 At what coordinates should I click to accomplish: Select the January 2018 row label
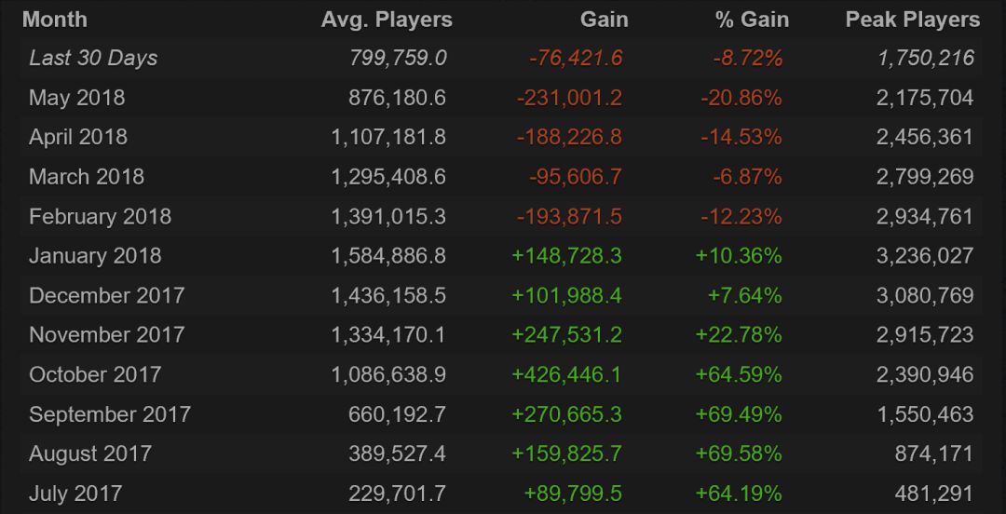point(95,256)
